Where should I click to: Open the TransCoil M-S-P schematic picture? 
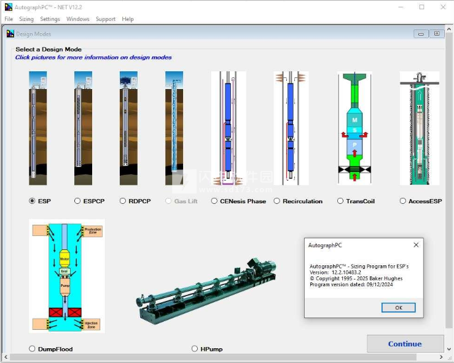(354, 128)
